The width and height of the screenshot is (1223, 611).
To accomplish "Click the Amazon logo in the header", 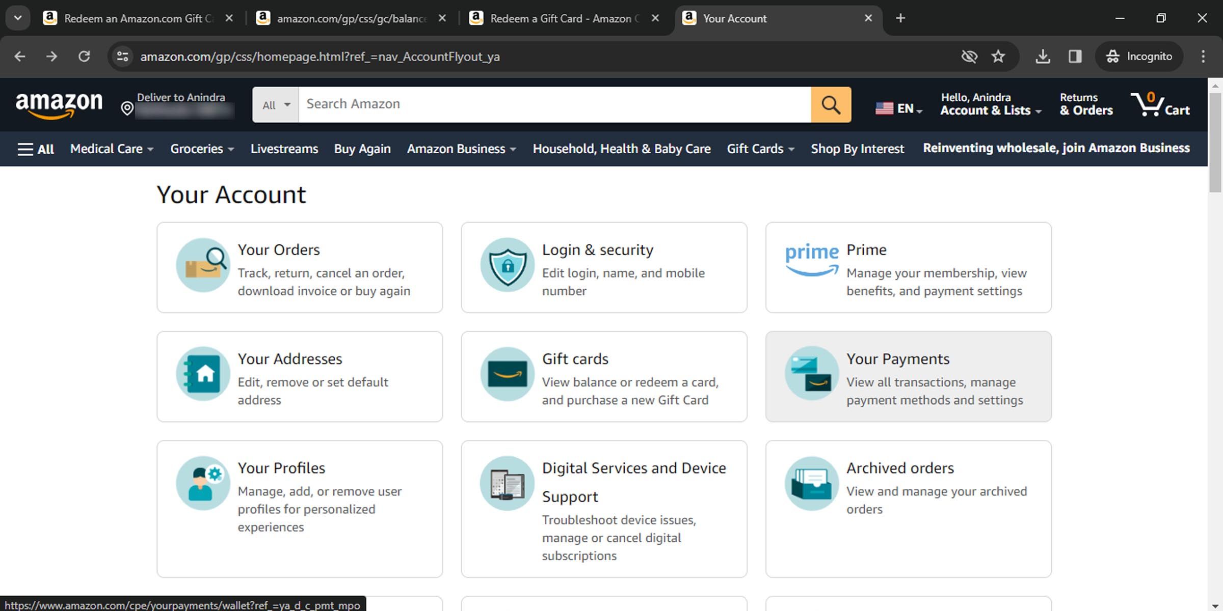I will [x=59, y=104].
